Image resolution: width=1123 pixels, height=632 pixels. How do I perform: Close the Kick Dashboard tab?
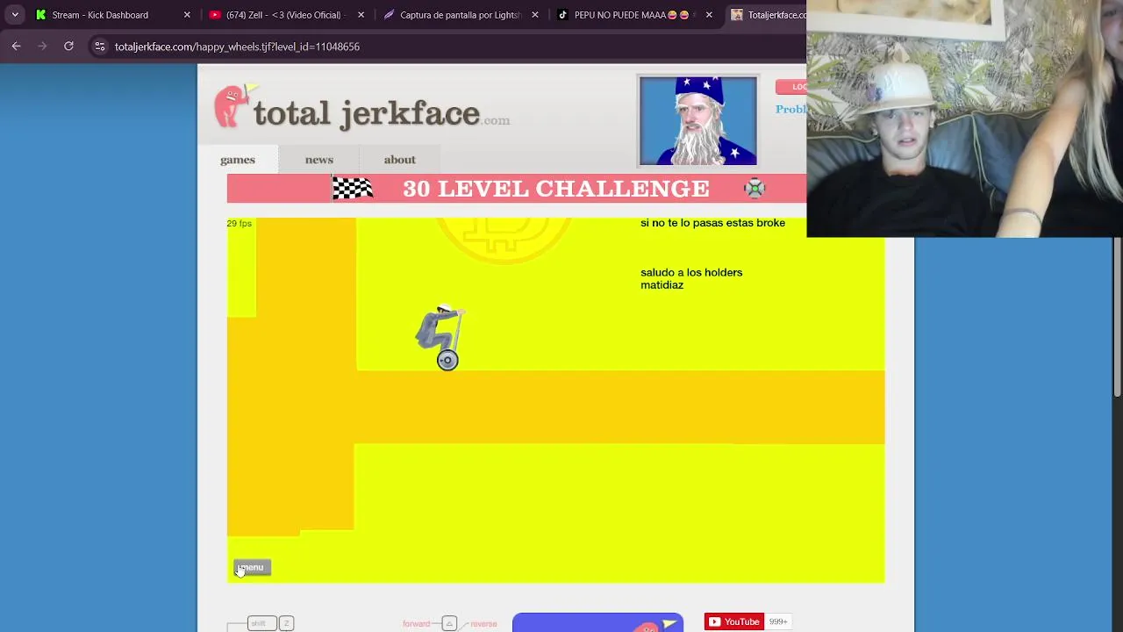pyautogui.click(x=187, y=15)
